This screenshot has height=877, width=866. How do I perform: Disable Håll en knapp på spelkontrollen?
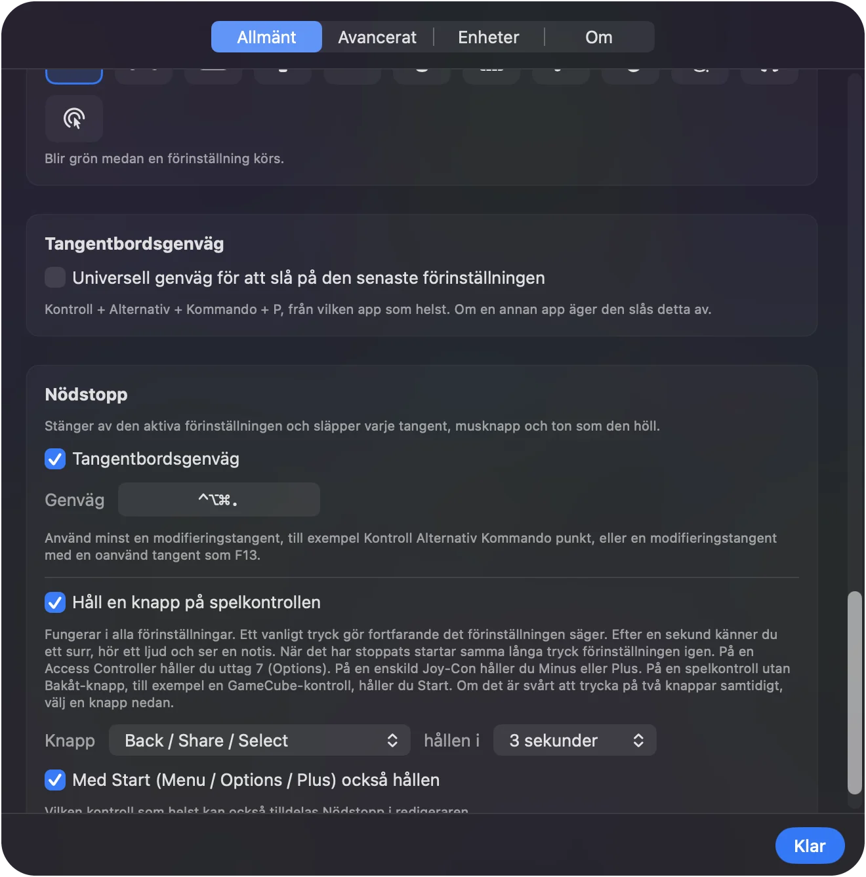pos(55,602)
